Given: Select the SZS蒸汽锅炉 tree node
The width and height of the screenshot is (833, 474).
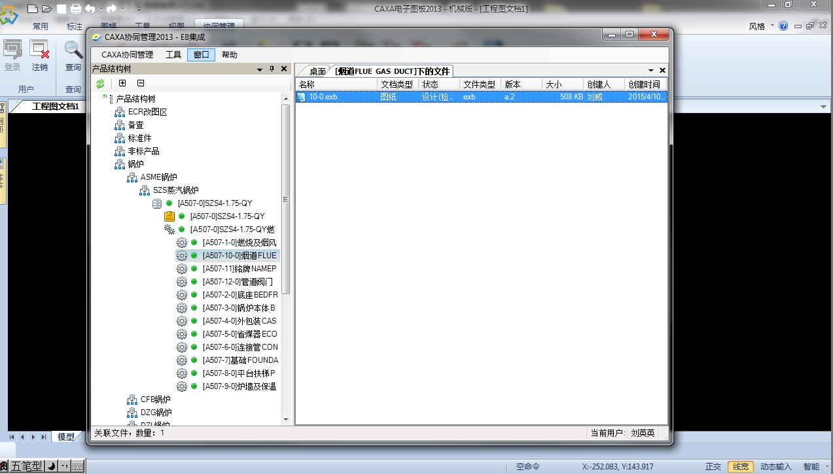Looking at the screenshot, I should coord(175,190).
